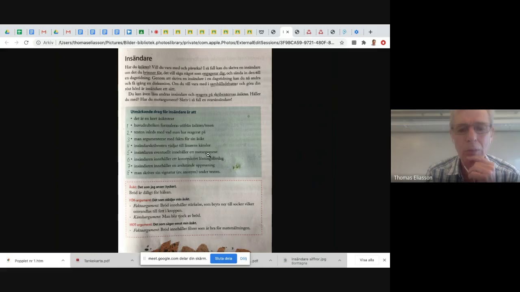This screenshot has width=520, height=292.
Task: Click the line 'det är en kort åsiktstext'
Action: click(x=154, y=119)
